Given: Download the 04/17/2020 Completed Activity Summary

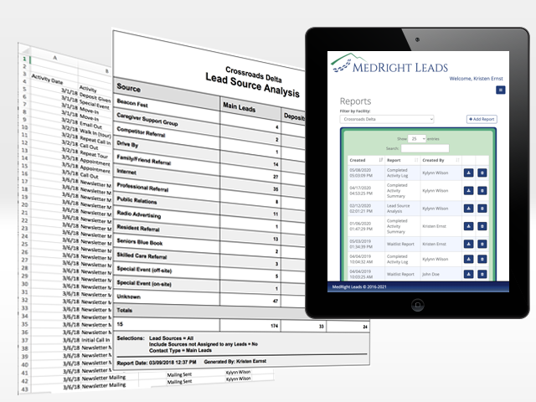Looking at the screenshot, I should (x=468, y=190).
